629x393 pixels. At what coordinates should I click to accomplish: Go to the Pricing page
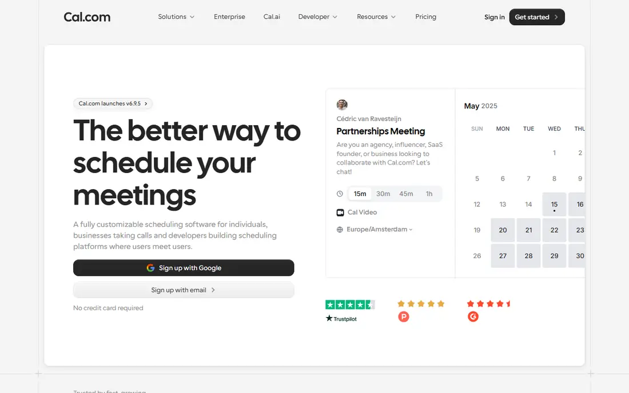pyautogui.click(x=425, y=17)
